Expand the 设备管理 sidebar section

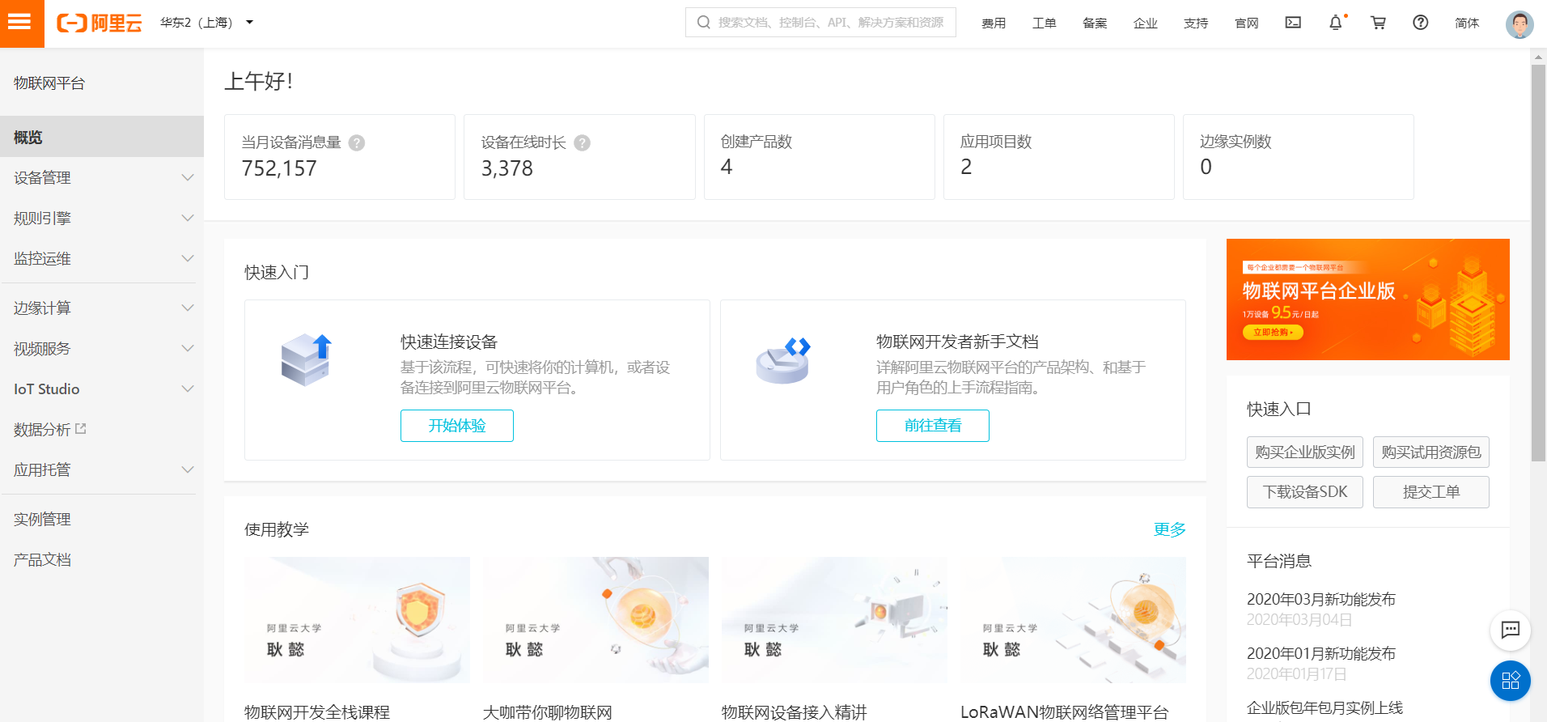pos(102,177)
